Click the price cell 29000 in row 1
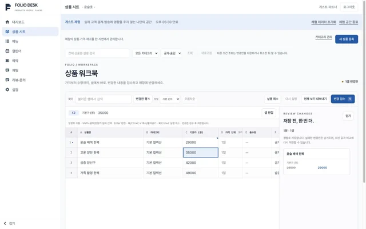Image resolution: width=366 pixels, height=229 pixels. [x=201, y=143]
